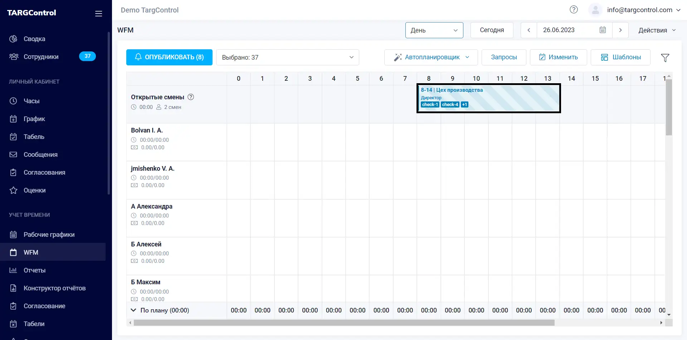The width and height of the screenshot is (687, 340).
Task: Click the Часы clock icon
Action: coord(13,101)
